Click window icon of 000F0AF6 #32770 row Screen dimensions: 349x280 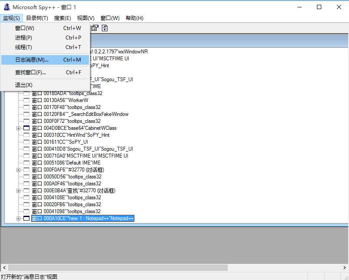click(x=26, y=170)
